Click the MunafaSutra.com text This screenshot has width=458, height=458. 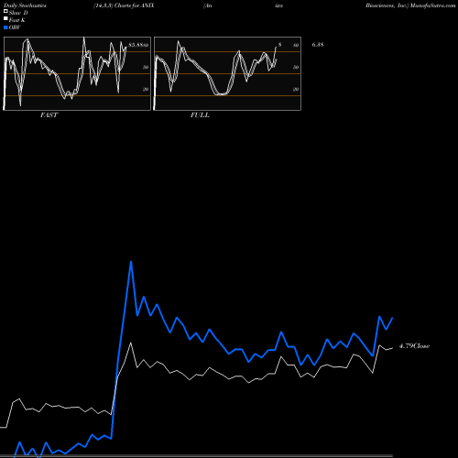[432, 5]
